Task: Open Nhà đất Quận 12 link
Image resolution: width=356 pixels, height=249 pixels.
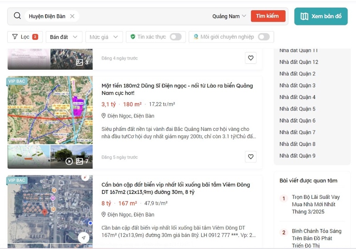Action: click(x=299, y=62)
